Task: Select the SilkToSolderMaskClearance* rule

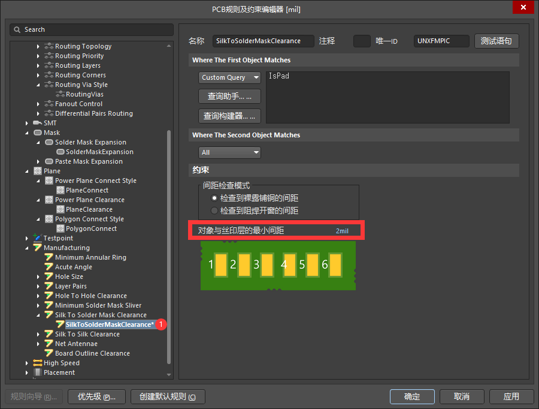Action: point(110,324)
